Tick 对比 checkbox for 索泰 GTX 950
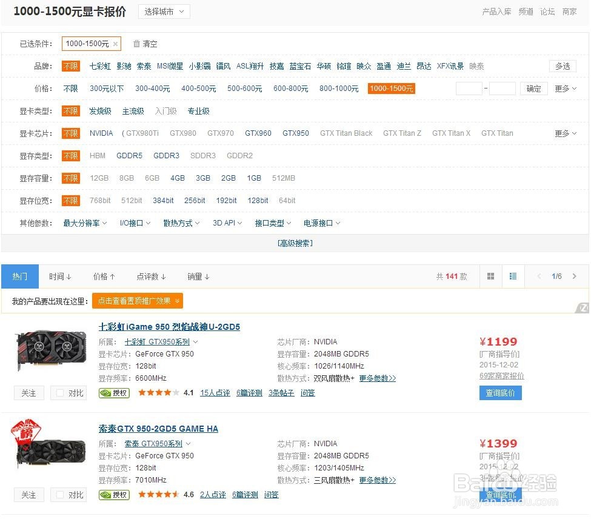Image resolution: width=591 pixels, height=522 pixels. (x=60, y=495)
